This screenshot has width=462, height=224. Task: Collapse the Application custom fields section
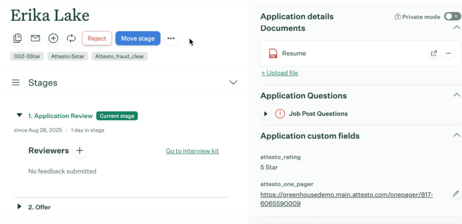(x=457, y=135)
